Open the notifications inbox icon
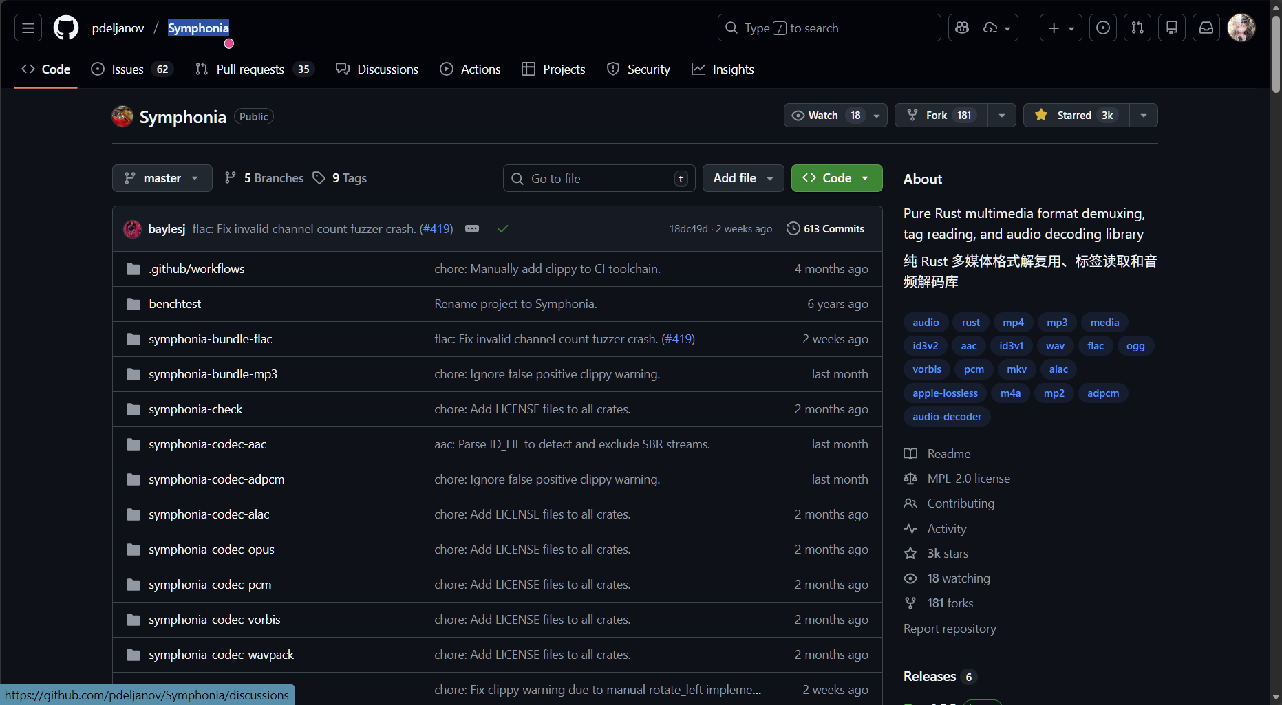 coord(1206,28)
